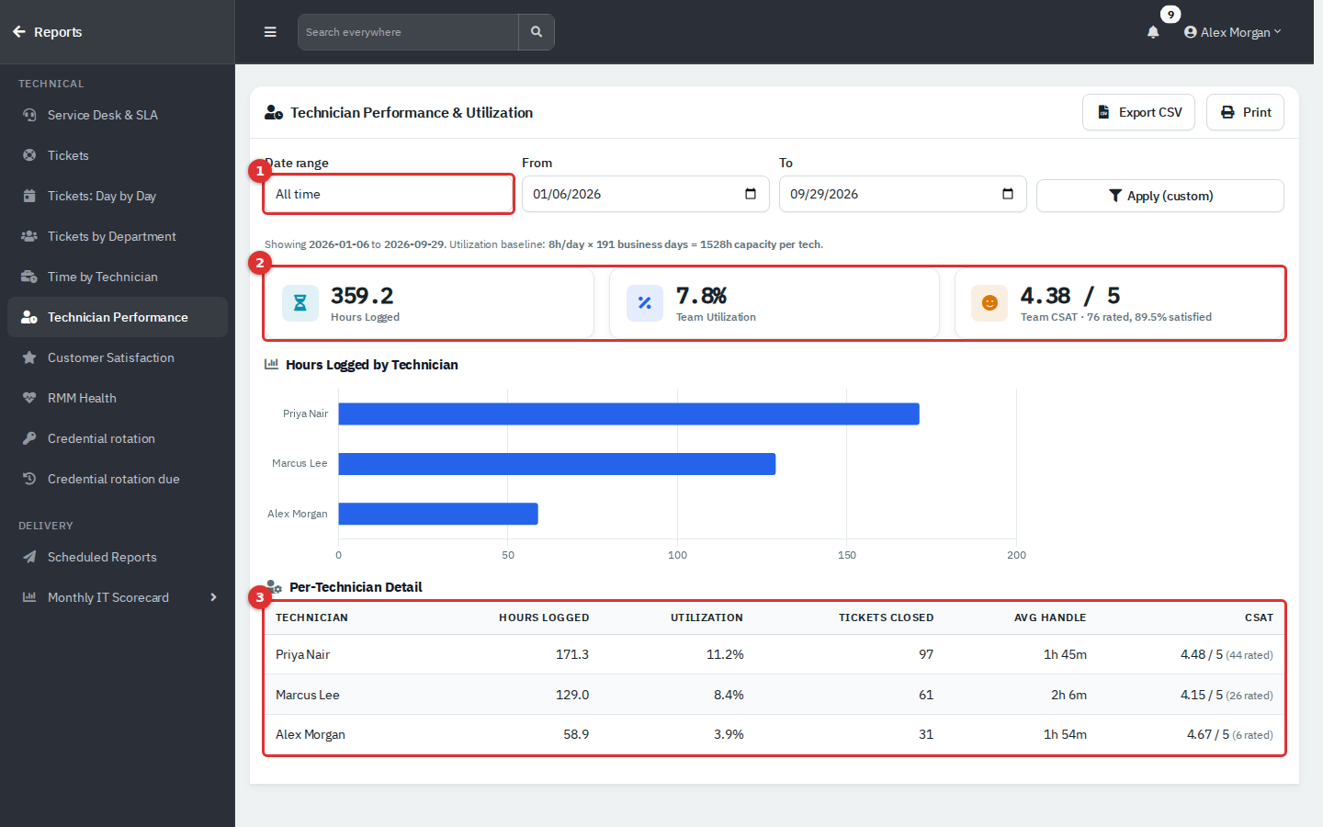The height and width of the screenshot is (827, 1323).
Task: Open the Alex Morgan user menu
Action: click(1233, 32)
